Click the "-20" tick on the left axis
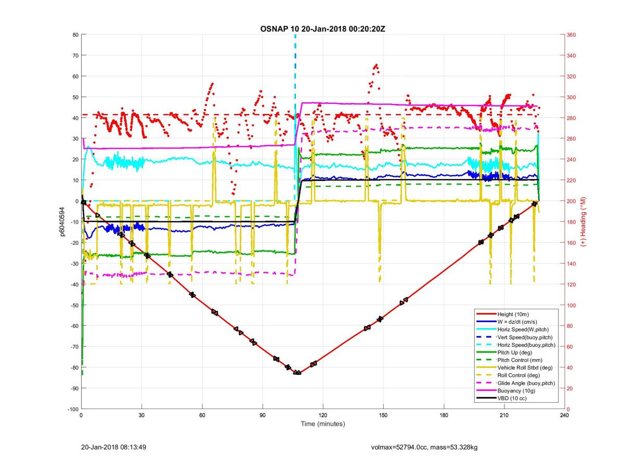 pos(74,243)
